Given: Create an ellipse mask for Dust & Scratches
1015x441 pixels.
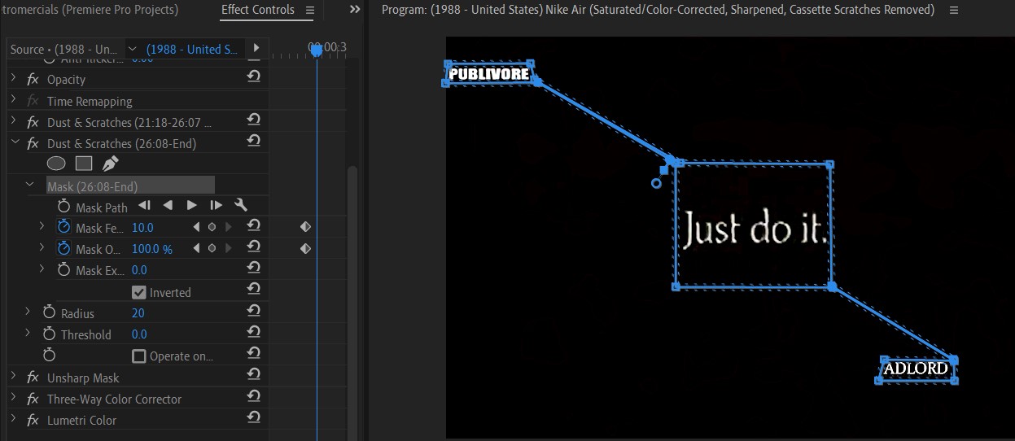Looking at the screenshot, I should 56,164.
